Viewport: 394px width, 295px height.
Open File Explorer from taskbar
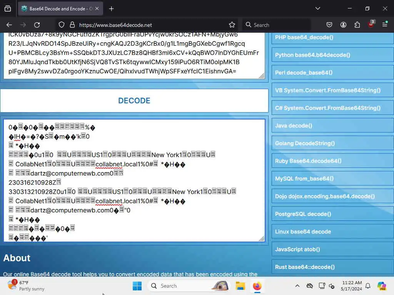click(x=240, y=286)
